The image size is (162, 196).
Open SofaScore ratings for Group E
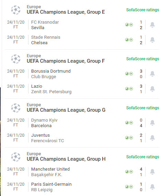tap(142, 10)
